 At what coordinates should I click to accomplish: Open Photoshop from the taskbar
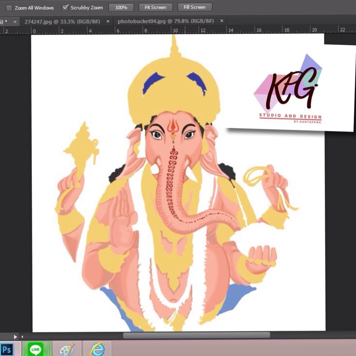pyautogui.click(x=7, y=349)
